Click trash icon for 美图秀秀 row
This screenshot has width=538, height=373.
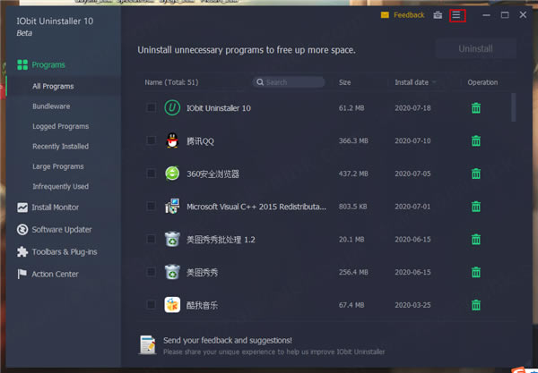tap(476, 272)
